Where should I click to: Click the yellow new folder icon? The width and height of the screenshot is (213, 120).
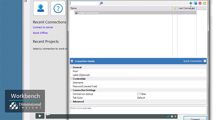pos(204,3)
